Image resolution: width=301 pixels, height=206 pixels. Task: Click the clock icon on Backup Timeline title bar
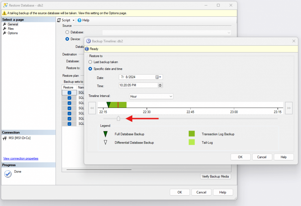point(88,41)
